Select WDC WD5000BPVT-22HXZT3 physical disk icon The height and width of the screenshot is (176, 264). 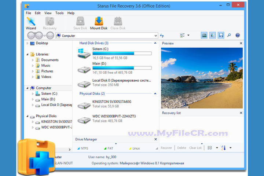point(84,120)
